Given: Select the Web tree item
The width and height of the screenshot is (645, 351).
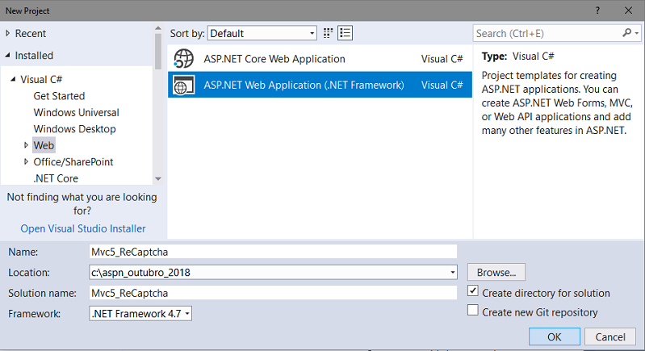Looking at the screenshot, I should coord(44,145).
